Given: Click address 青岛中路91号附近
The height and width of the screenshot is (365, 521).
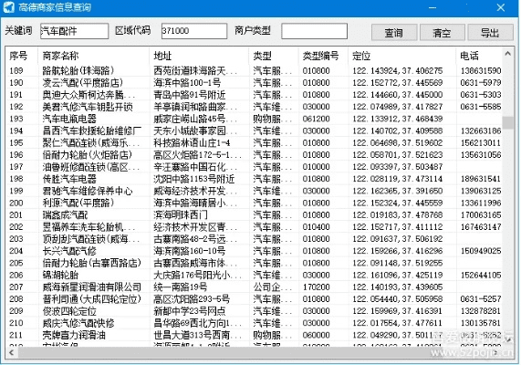Looking at the screenshot, I should tap(190, 95).
